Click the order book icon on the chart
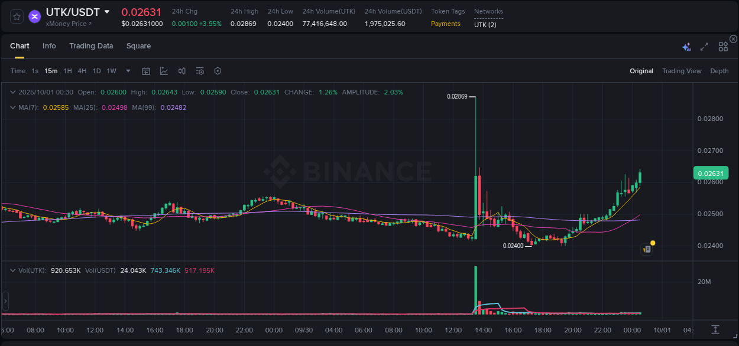739x346 pixels. point(646,249)
